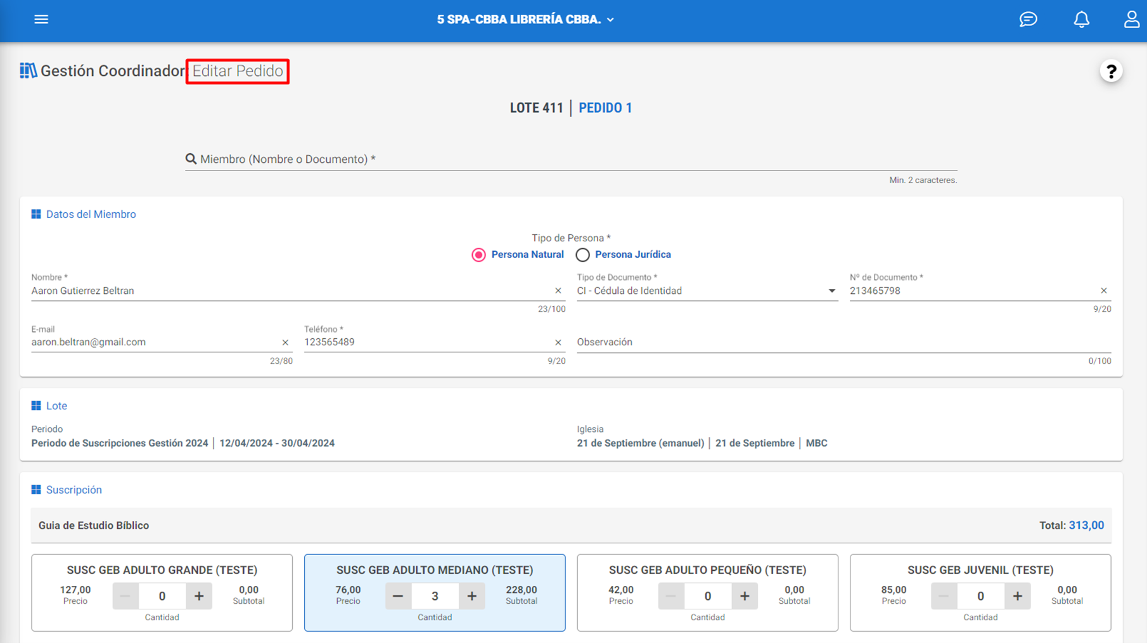
Task: Increase ADULTO MEDIANO quantity
Action: (x=472, y=596)
